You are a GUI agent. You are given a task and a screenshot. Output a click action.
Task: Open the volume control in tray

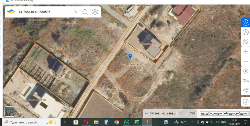(217, 122)
